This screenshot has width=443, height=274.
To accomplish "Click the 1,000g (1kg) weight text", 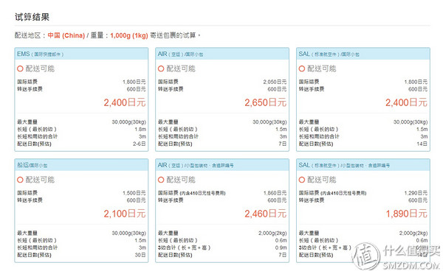I will coord(129,35).
